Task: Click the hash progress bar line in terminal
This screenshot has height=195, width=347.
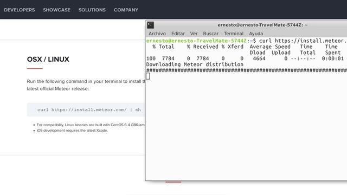Action: pos(247,70)
